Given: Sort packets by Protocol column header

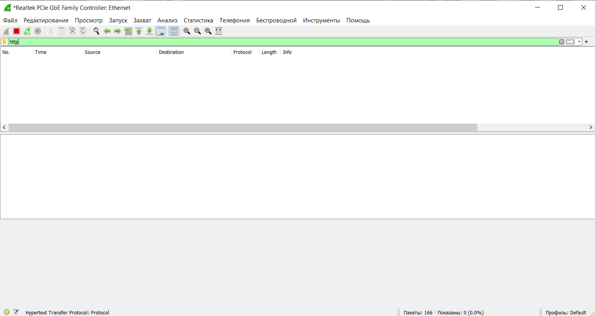Looking at the screenshot, I should coord(242,52).
